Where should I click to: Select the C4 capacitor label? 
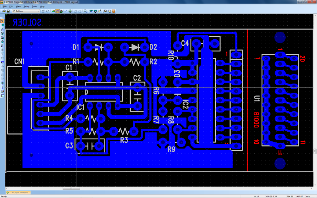(x=185, y=43)
